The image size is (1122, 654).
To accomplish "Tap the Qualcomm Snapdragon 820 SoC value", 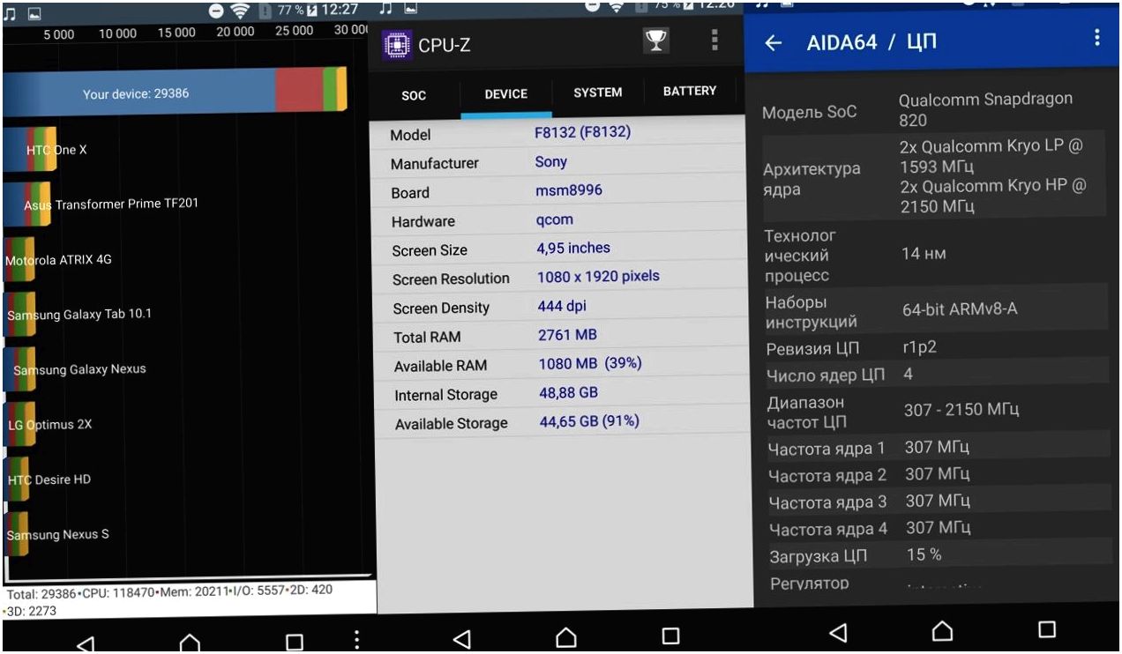I will click(985, 109).
